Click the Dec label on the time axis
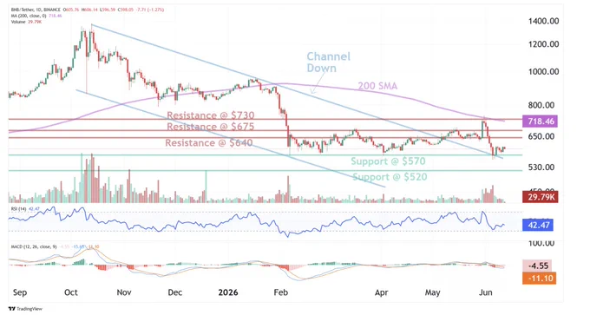 [175, 292]
